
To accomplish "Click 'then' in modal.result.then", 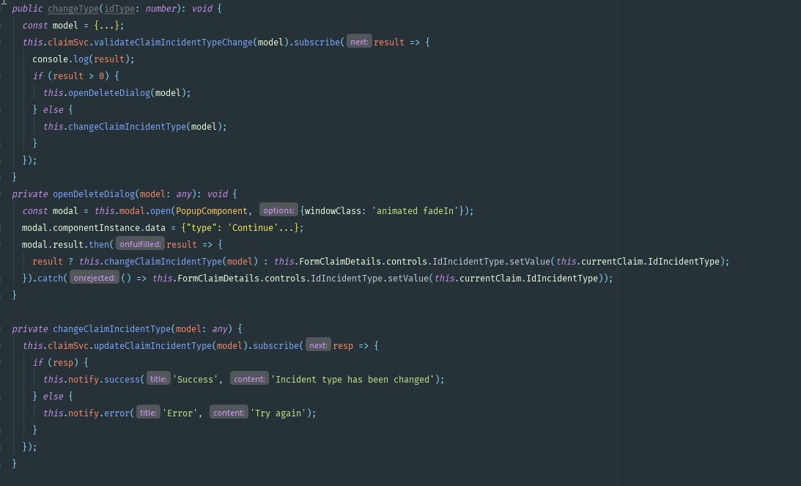I will click(x=99, y=245).
